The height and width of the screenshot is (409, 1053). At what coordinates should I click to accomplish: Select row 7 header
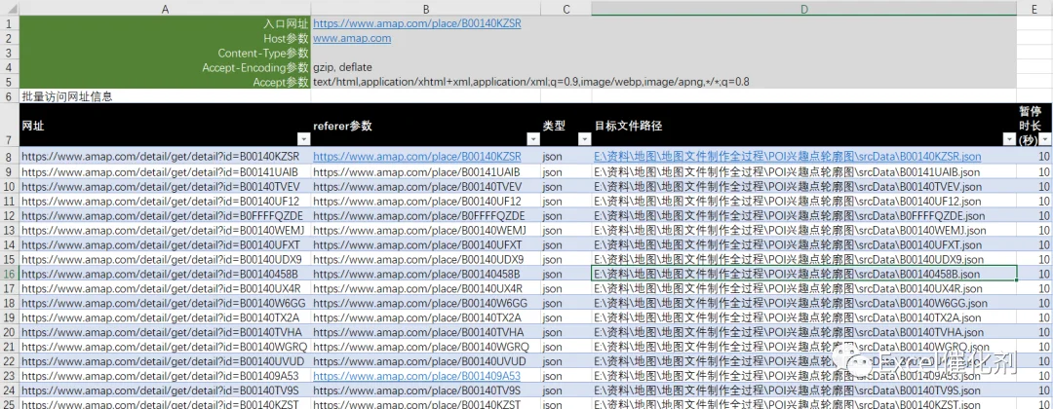pyautogui.click(x=10, y=126)
